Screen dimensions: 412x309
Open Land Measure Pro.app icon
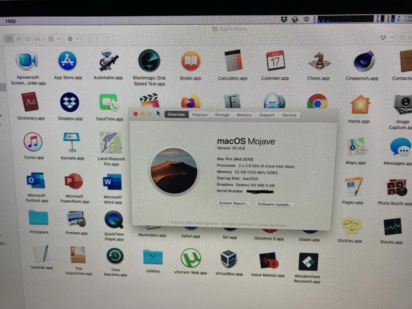(x=111, y=143)
